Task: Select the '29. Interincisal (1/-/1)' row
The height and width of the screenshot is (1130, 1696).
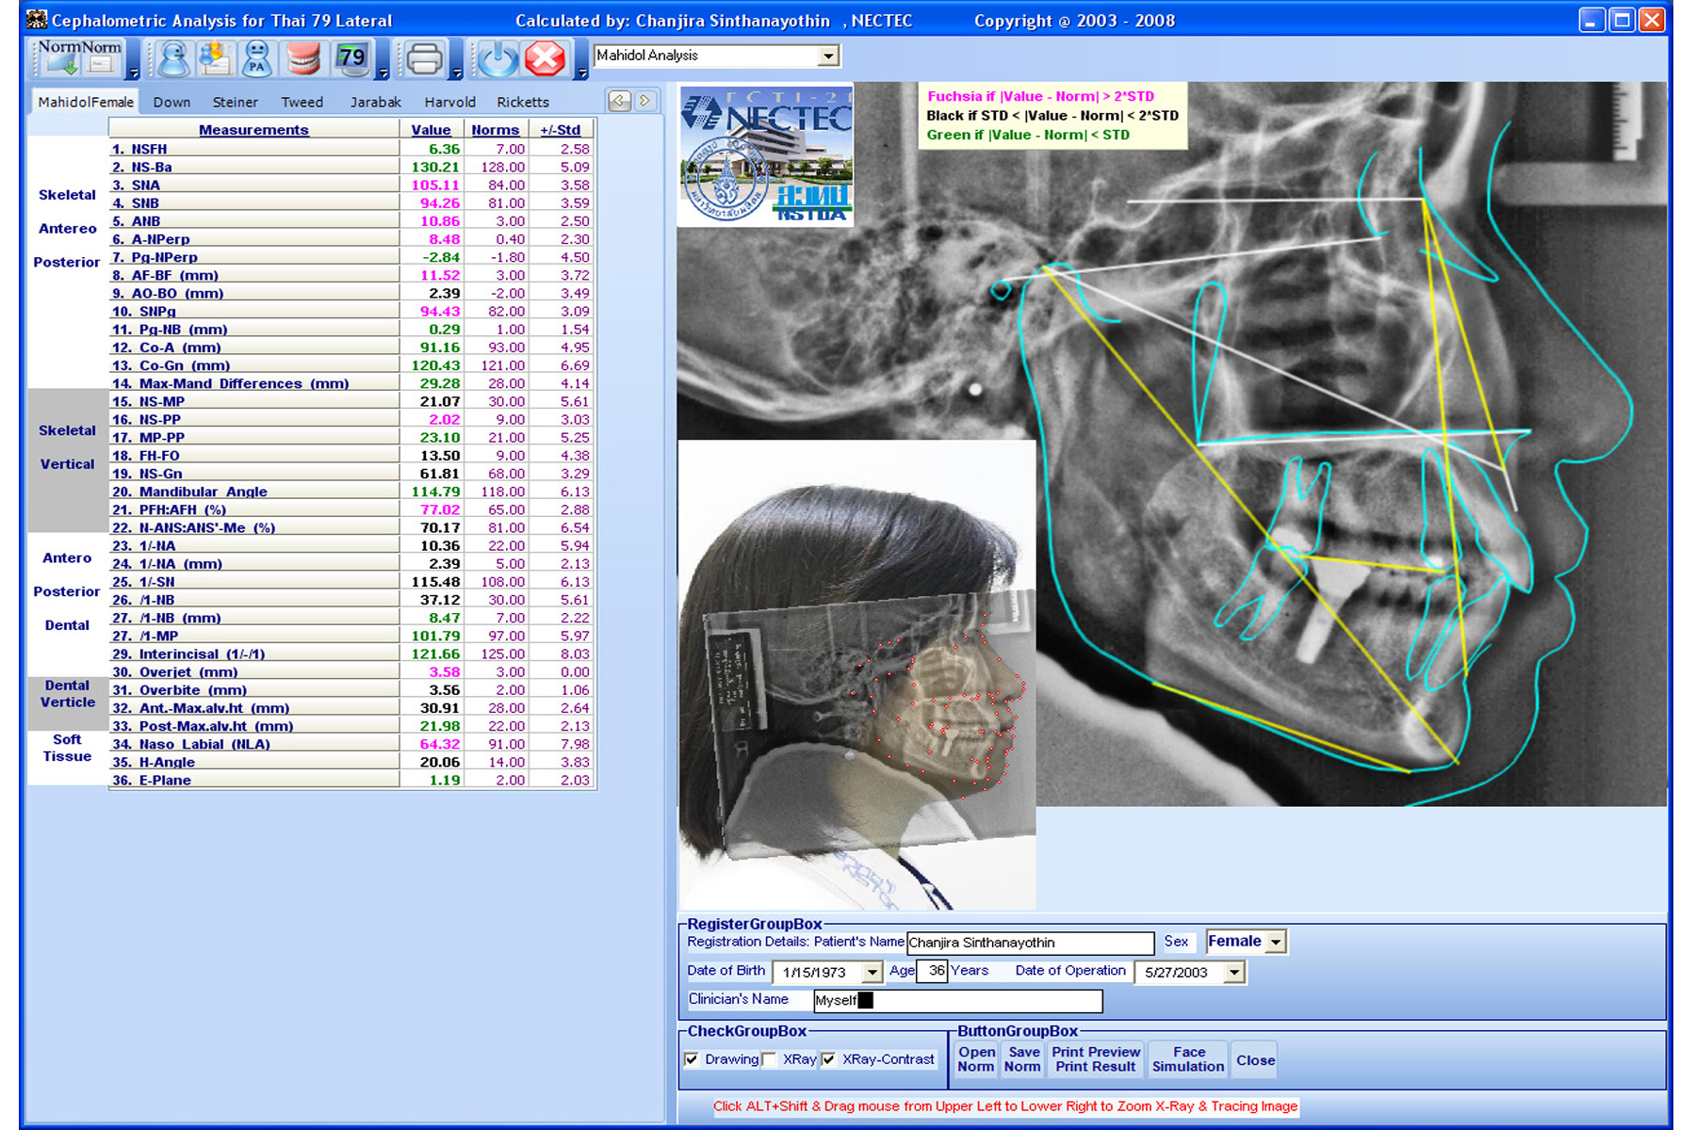Action: click(x=351, y=654)
